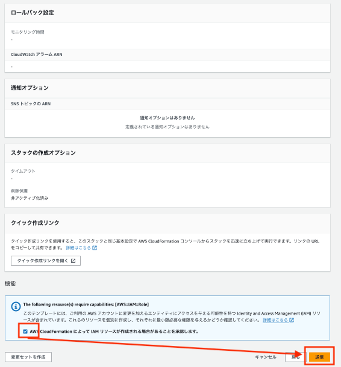Click the 'require capabilities: [AWS::IAM::Role]' notice title
This screenshot has height=367, width=341.
pyautogui.click(x=86, y=304)
